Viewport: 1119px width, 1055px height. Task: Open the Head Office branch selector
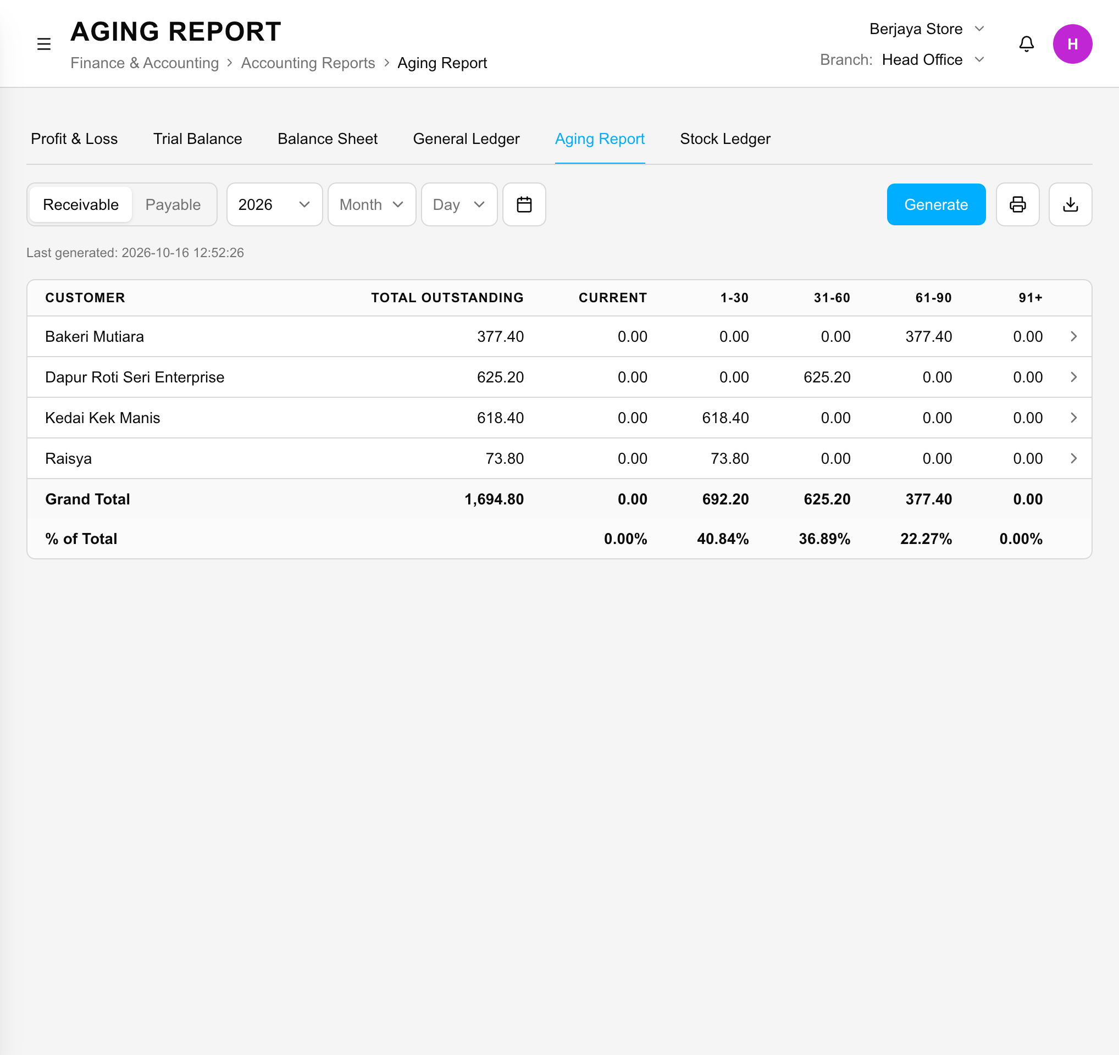tap(932, 60)
